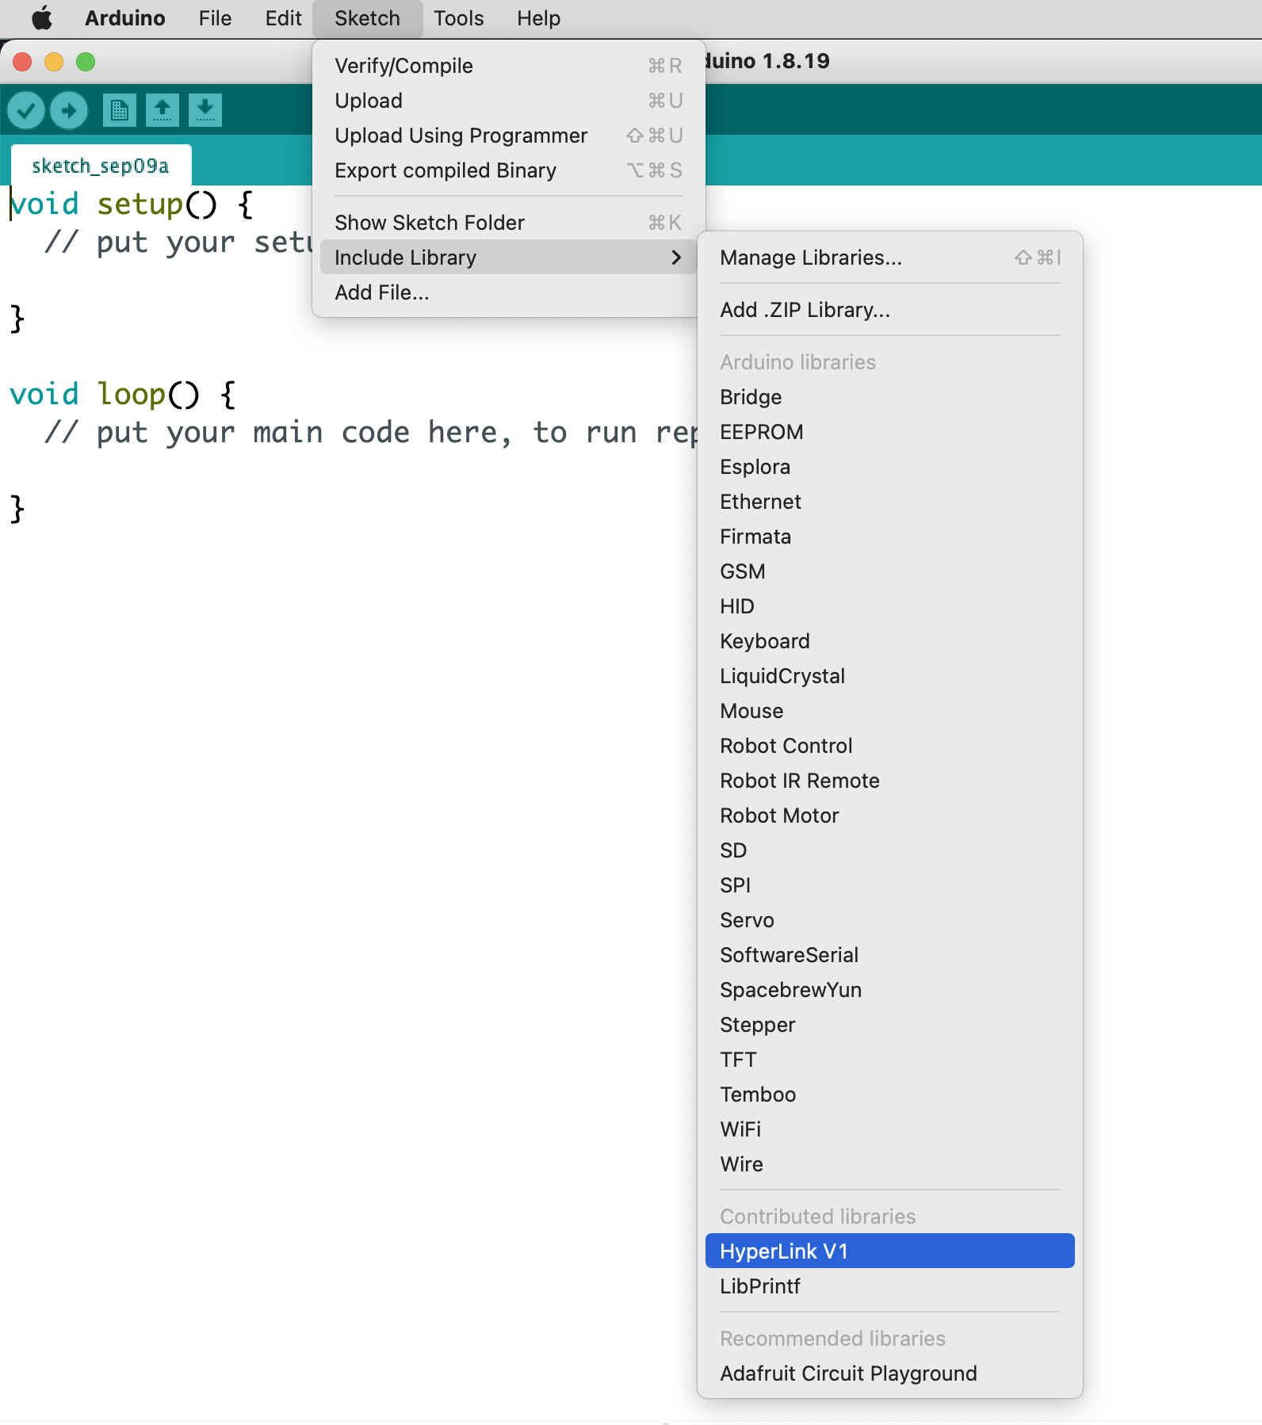Open the Tools menu
This screenshot has height=1425, width=1262.
click(x=459, y=18)
